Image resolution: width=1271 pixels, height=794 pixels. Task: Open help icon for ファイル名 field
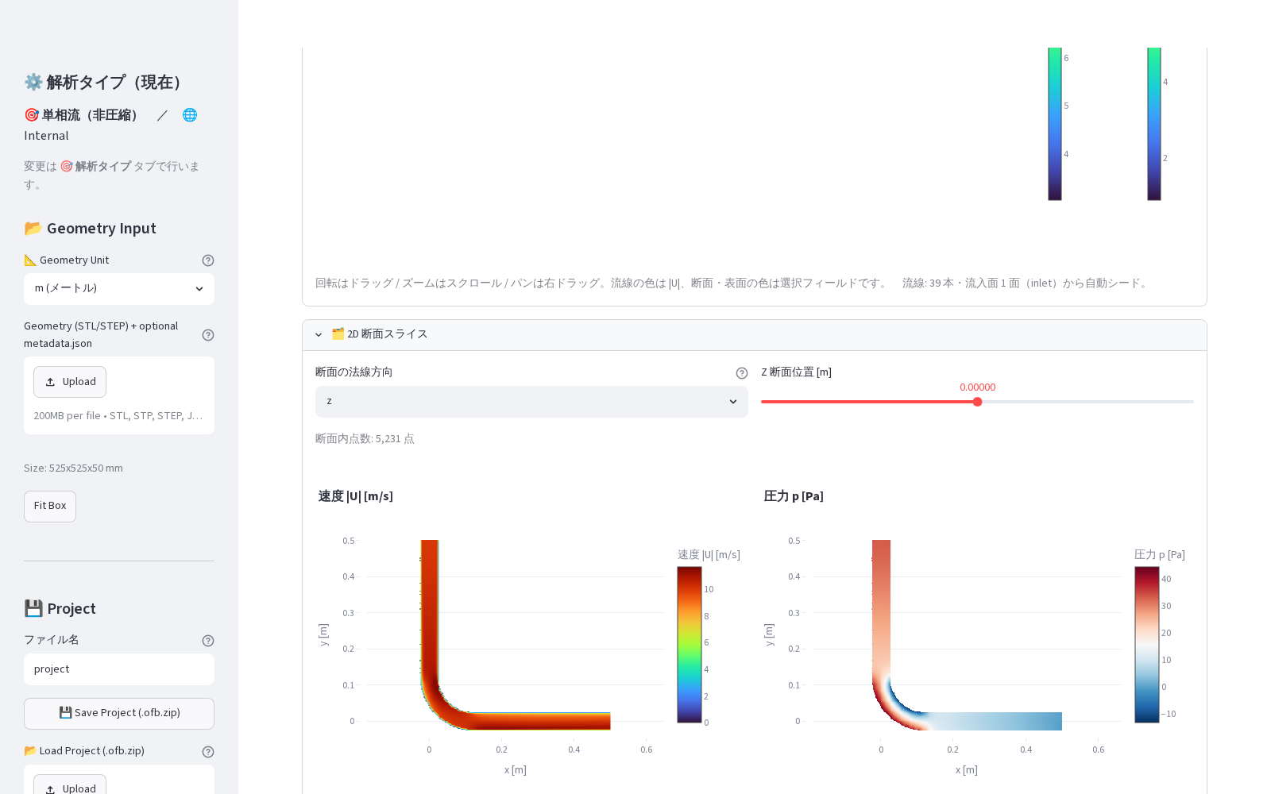(x=208, y=641)
